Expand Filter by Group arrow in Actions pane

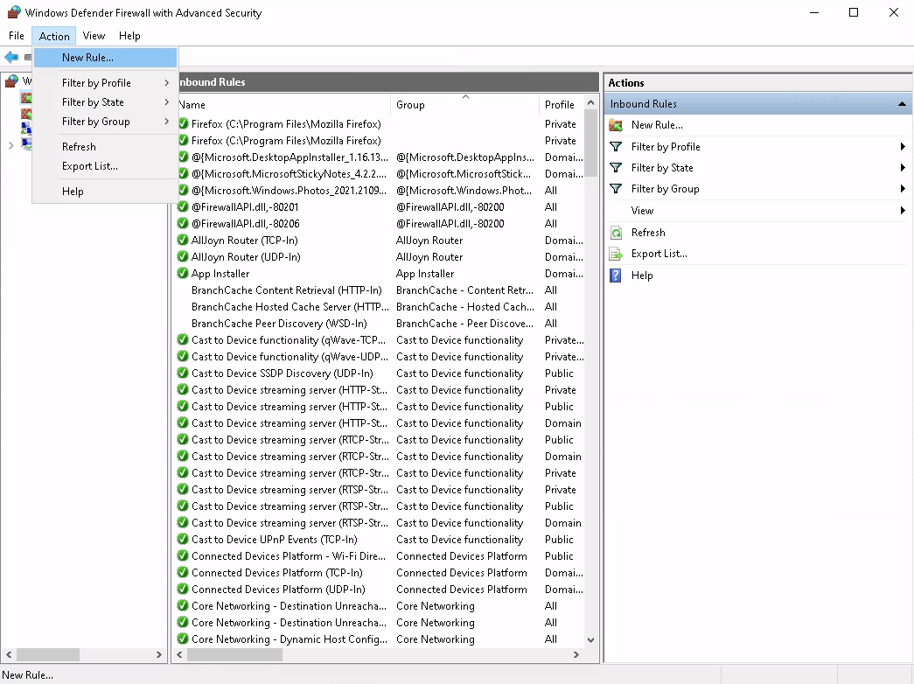tap(903, 189)
